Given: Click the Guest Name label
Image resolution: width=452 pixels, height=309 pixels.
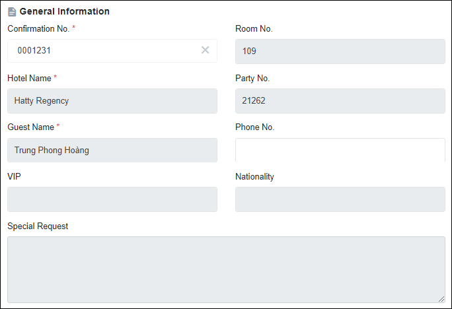Looking at the screenshot, I should point(30,127).
